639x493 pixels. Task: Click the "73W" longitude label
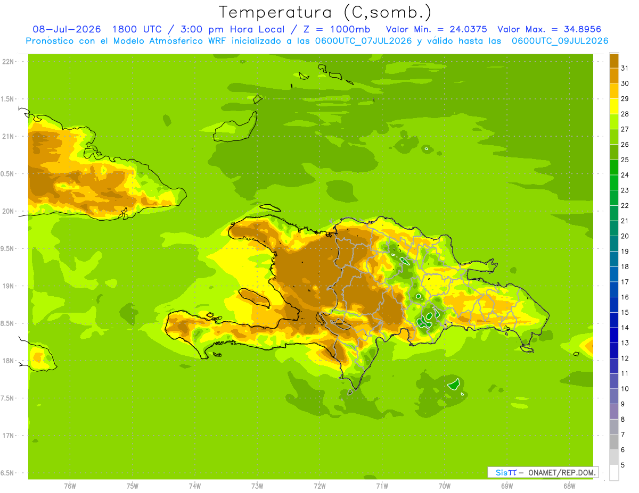coord(257,486)
